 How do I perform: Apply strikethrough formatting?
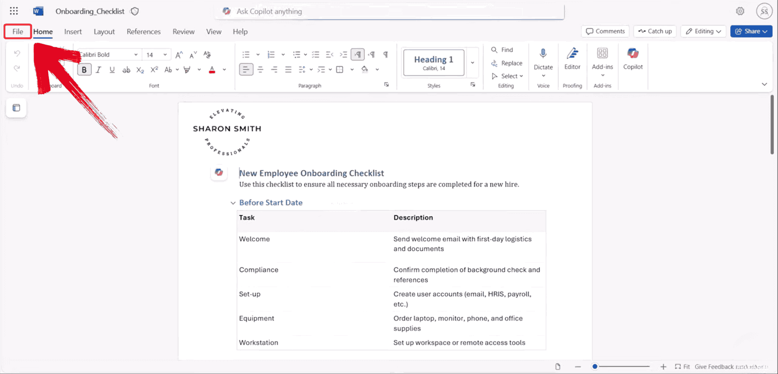tap(126, 70)
